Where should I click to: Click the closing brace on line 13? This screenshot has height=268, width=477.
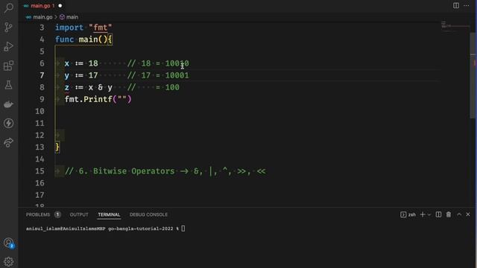click(x=57, y=147)
